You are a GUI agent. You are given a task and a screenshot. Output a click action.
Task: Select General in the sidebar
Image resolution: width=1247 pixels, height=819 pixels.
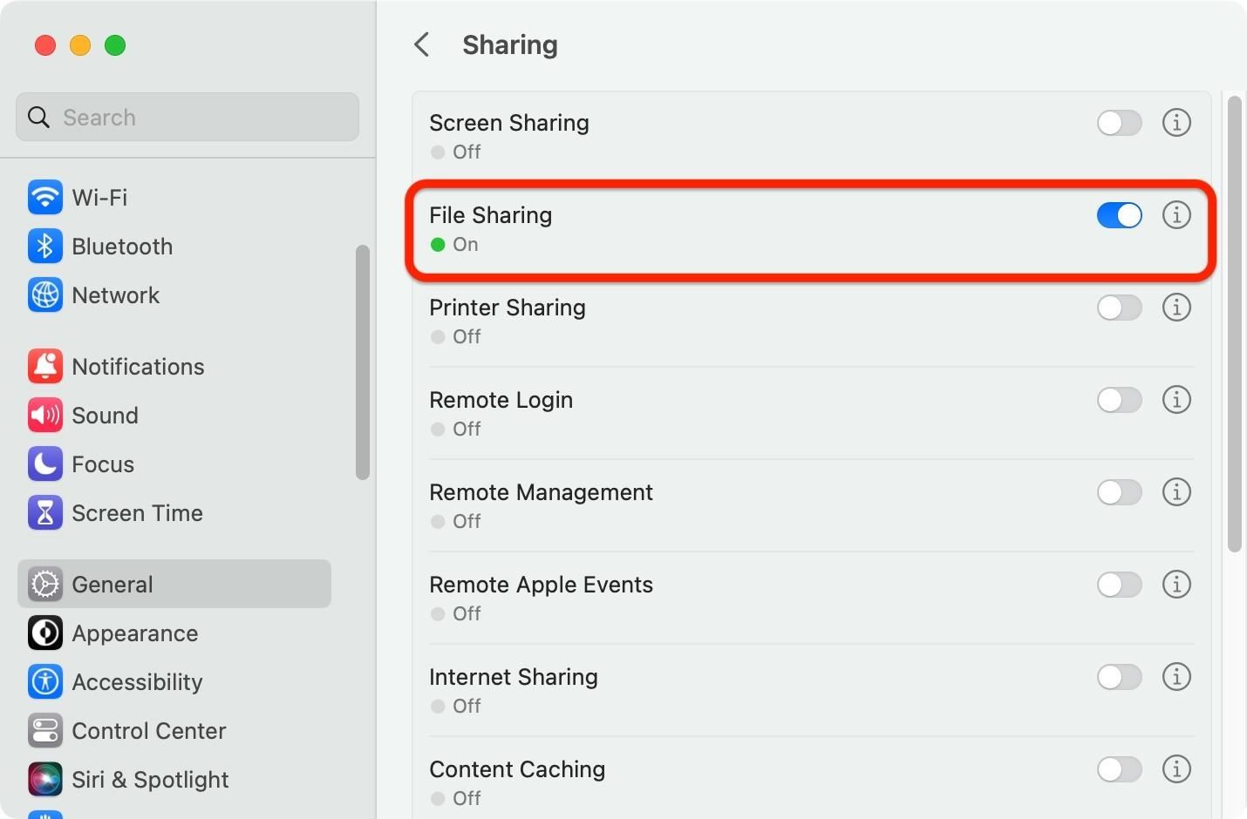pos(112,585)
